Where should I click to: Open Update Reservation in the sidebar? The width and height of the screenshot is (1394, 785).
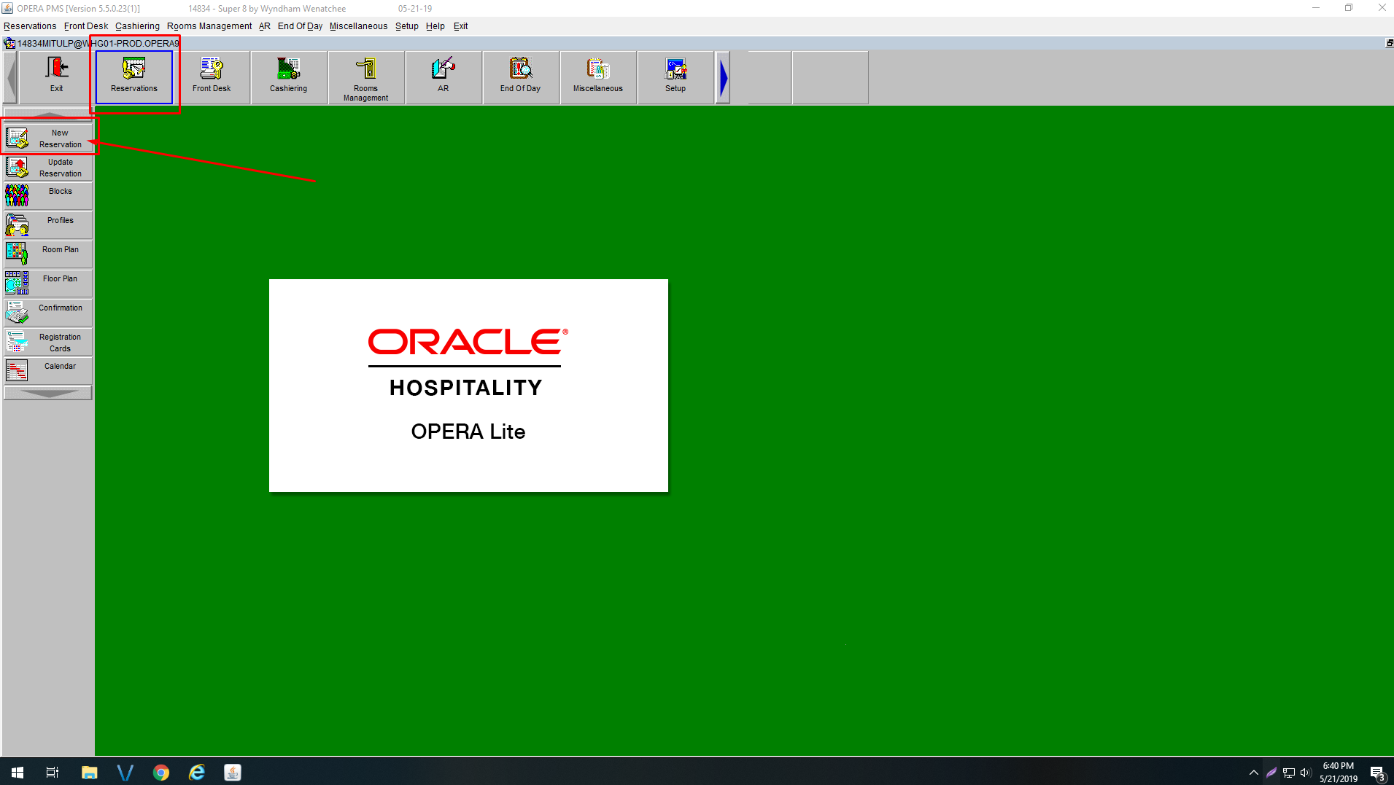[x=49, y=168]
